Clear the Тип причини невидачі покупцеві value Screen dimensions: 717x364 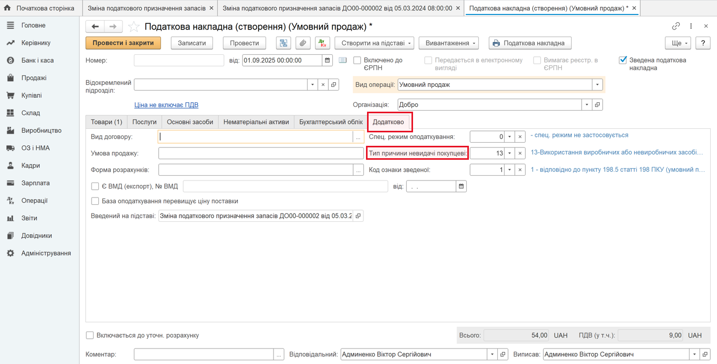[x=520, y=154]
